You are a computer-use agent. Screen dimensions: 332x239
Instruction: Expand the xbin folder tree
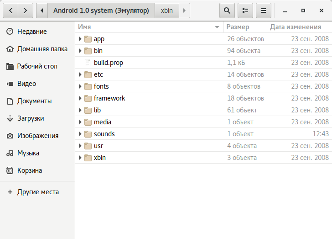pos(80,158)
